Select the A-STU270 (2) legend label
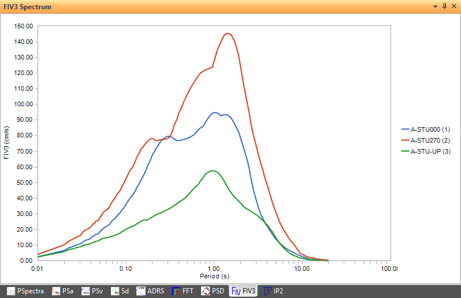This screenshot has height=298, width=461. (430, 140)
